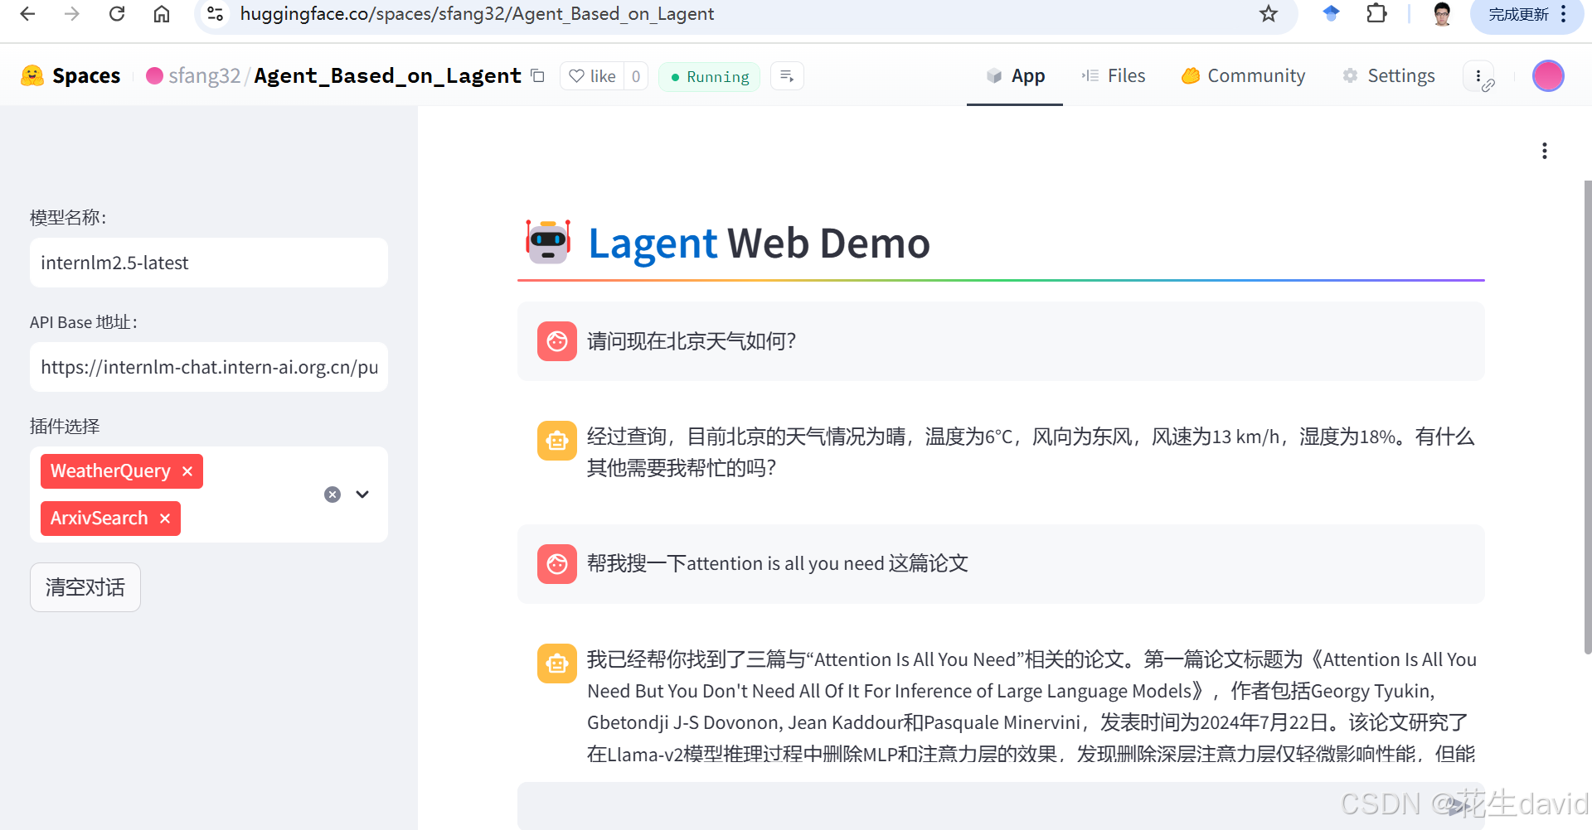Open the blue extension icon in toolbar
The width and height of the screenshot is (1592, 830).
1331,13
